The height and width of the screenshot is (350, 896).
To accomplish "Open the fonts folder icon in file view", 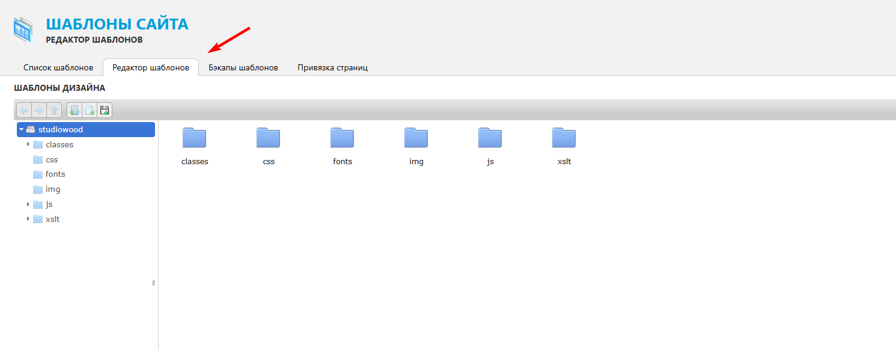I will click(342, 137).
